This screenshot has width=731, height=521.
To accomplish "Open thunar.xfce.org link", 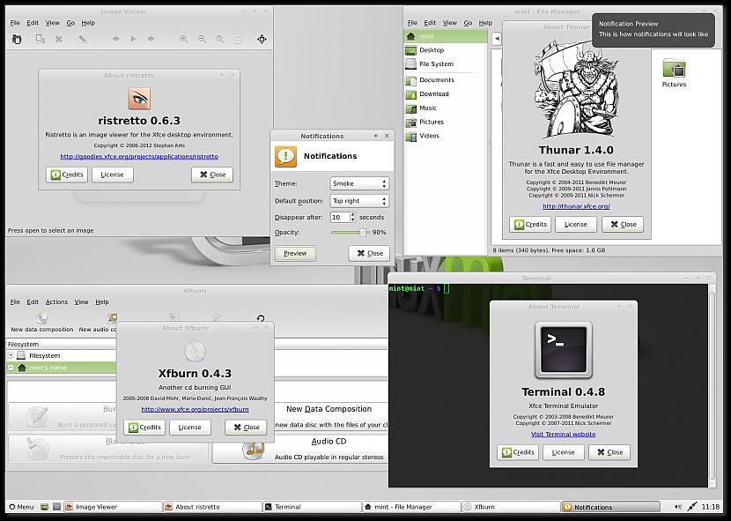I will 576,206.
